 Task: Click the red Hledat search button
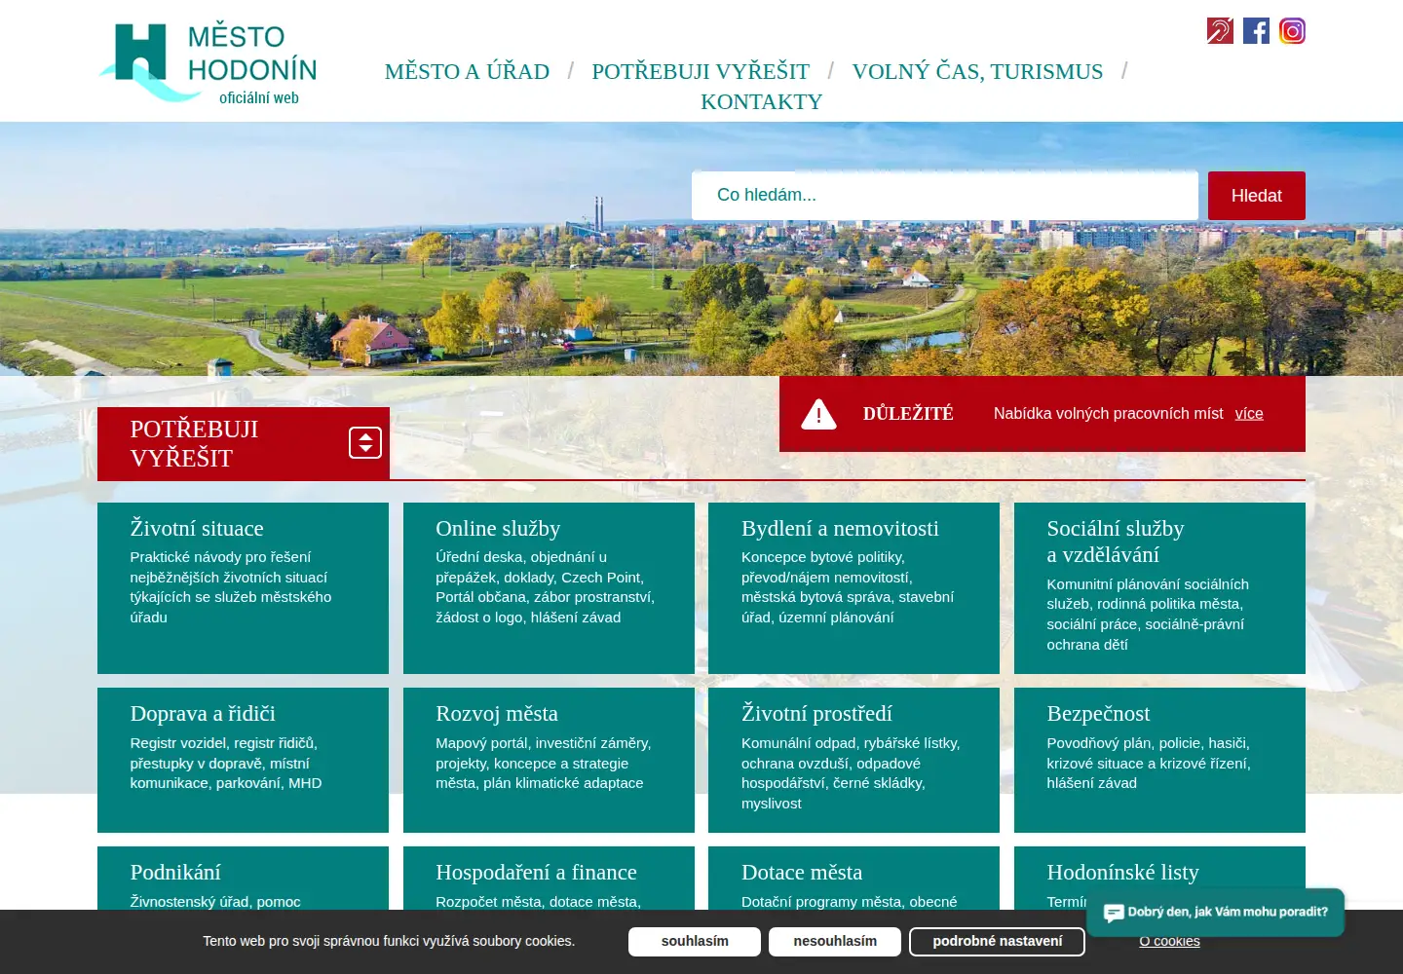(x=1257, y=196)
